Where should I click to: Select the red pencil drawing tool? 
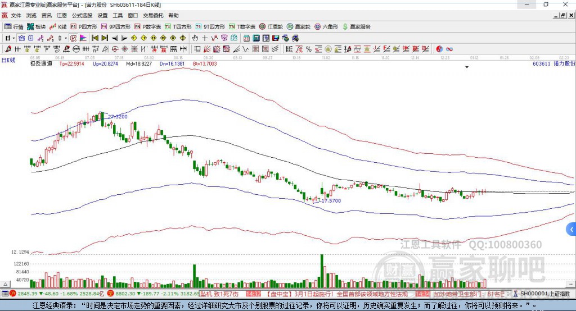click(8, 49)
